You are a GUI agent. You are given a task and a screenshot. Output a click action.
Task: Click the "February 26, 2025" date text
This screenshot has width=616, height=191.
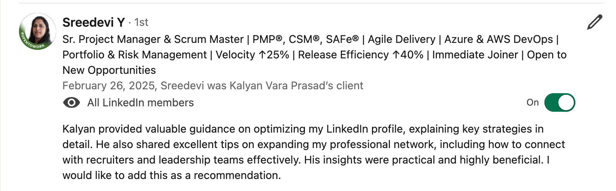(108, 86)
